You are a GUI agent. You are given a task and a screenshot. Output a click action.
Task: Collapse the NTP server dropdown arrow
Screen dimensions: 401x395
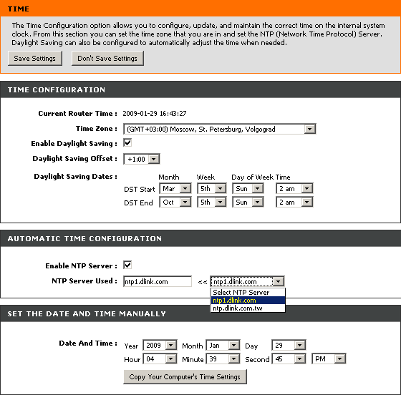click(x=279, y=281)
